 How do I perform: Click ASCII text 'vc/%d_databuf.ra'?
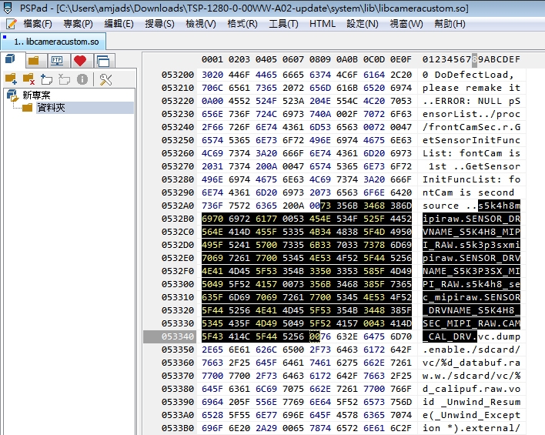coord(471,363)
